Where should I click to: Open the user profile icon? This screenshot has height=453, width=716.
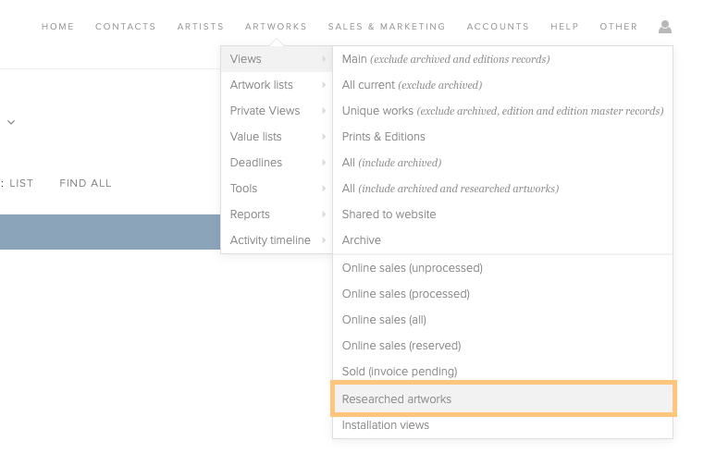tap(664, 27)
